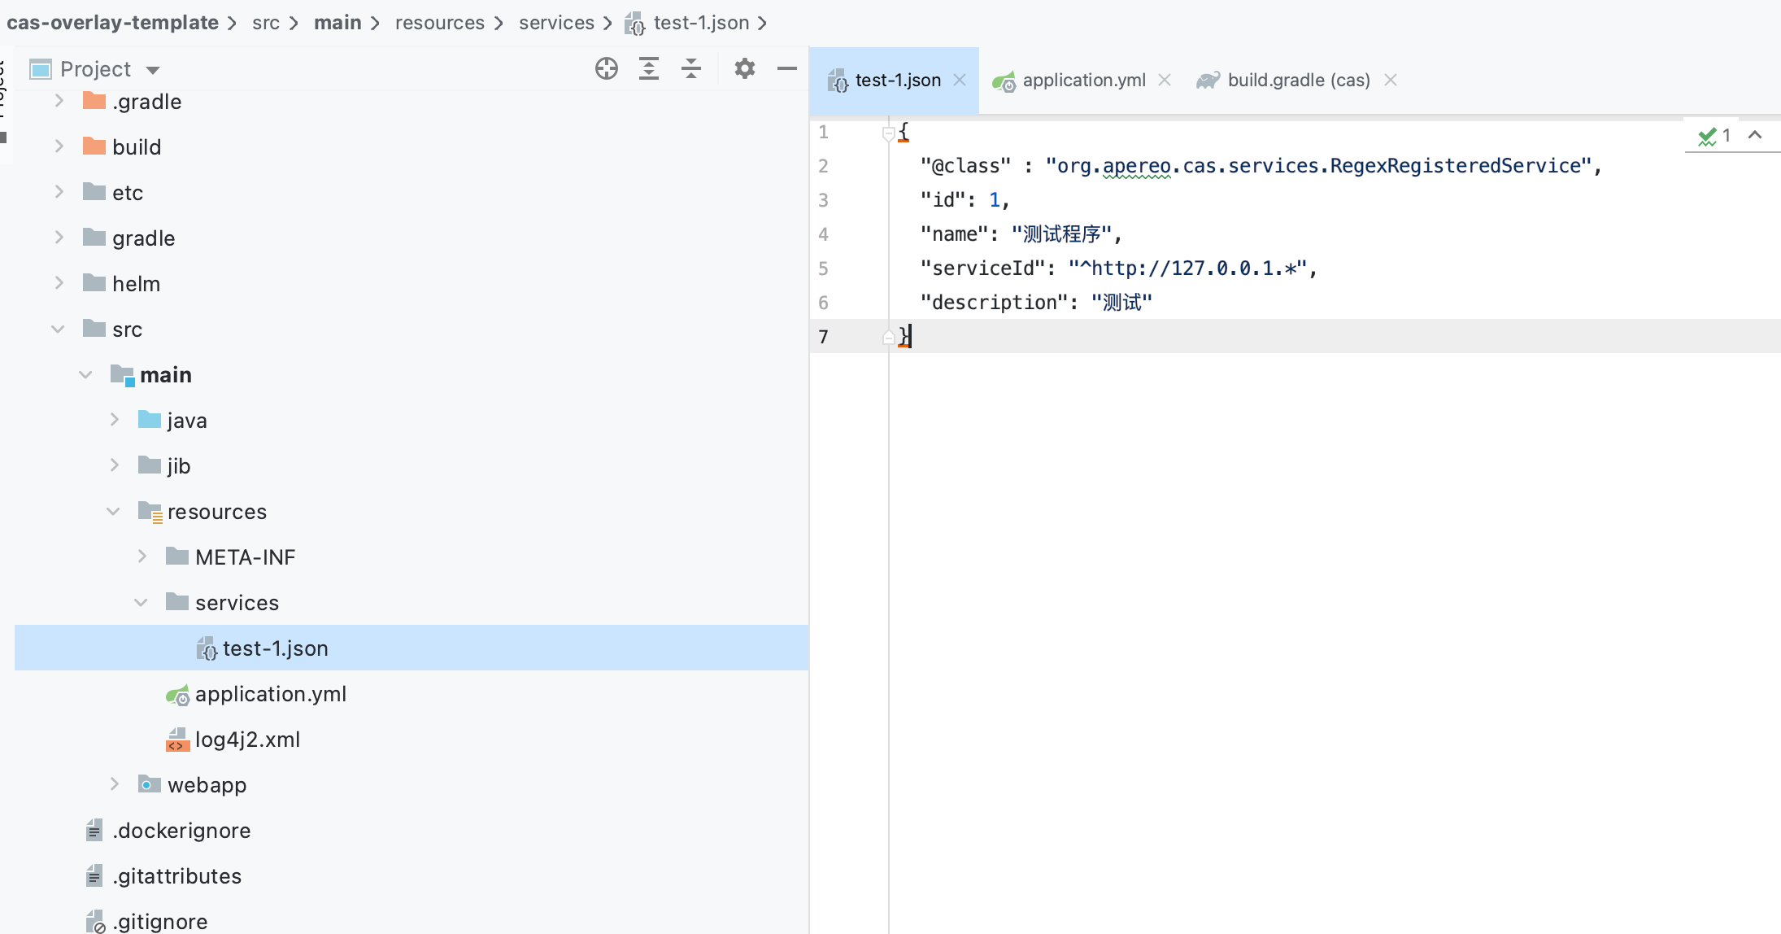
Task: Switch to the application.yml tab
Action: (x=1082, y=80)
